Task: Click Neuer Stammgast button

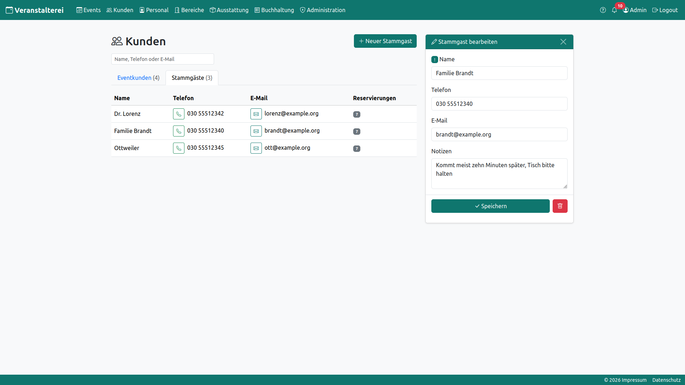Action: pyautogui.click(x=385, y=41)
